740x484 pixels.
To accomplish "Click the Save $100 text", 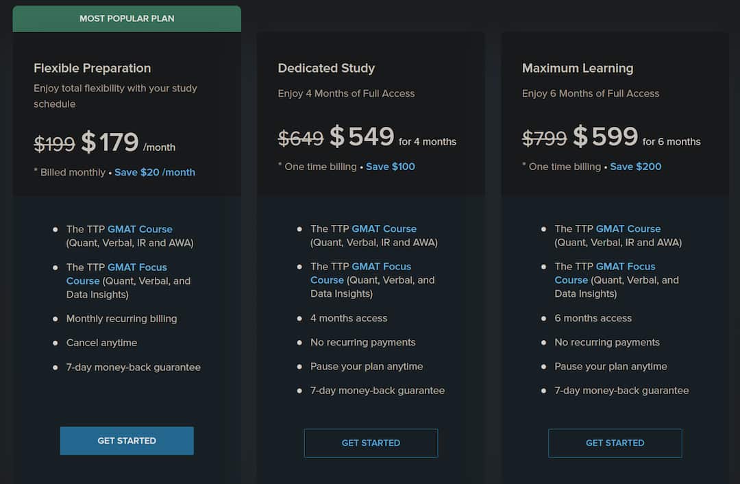I will [391, 167].
